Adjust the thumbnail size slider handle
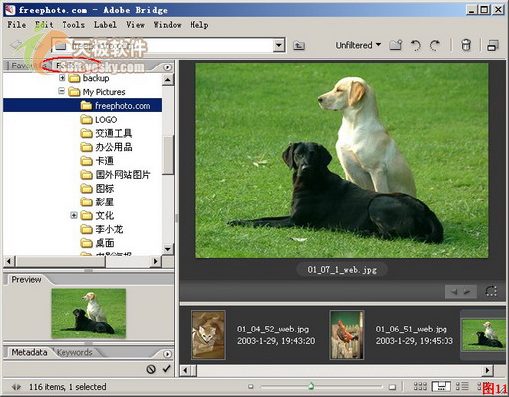The image size is (509, 397). pos(311,386)
